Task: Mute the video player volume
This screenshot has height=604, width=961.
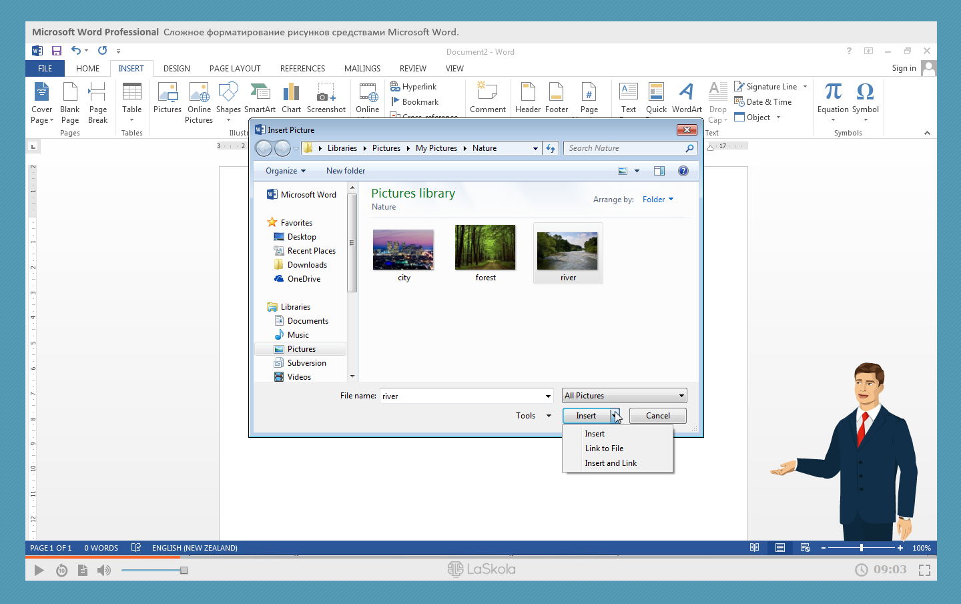Action: (103, 570)
